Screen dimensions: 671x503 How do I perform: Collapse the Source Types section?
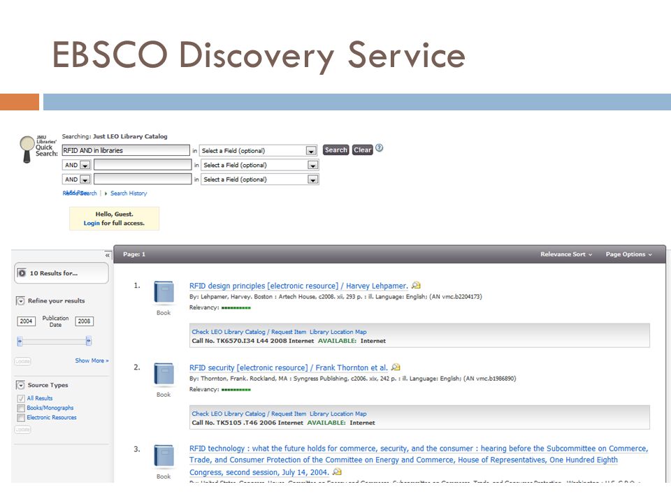tap(20, 386)
